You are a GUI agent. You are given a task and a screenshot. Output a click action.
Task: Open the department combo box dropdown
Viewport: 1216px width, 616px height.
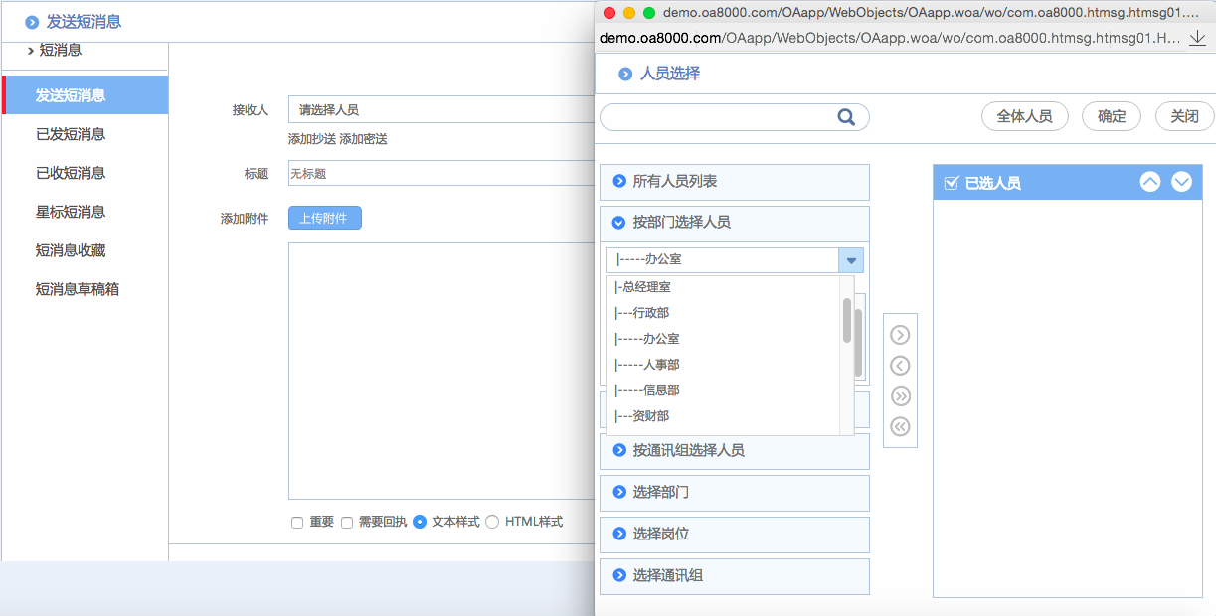(852, 259)
